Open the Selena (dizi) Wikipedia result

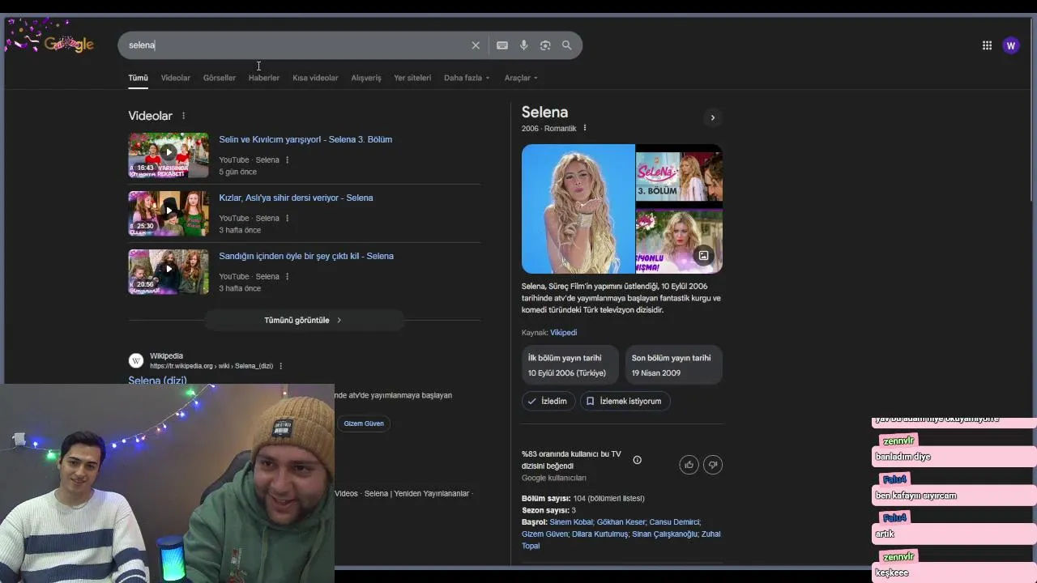[x=157, y=381]
